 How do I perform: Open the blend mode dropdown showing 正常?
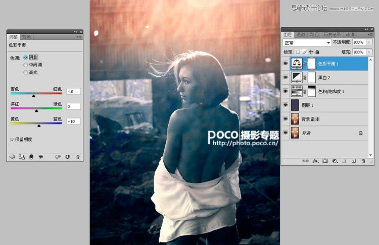click(307, 43)
